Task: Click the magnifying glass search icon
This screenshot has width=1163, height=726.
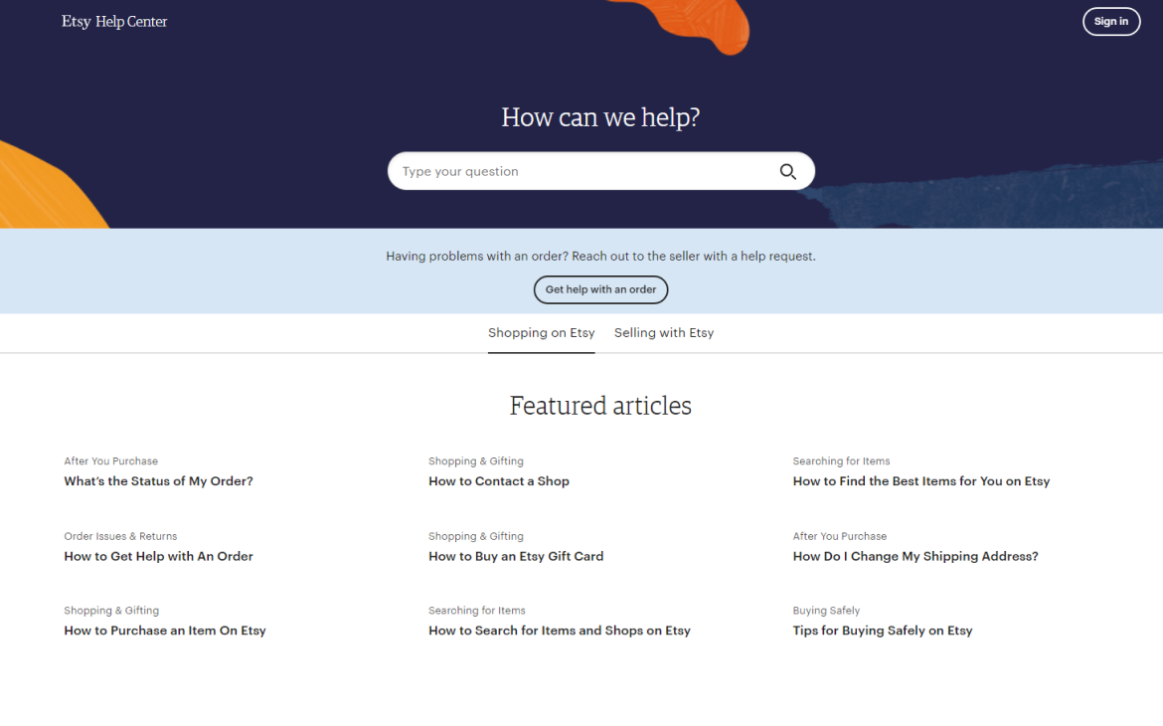Action: point(787,172)
